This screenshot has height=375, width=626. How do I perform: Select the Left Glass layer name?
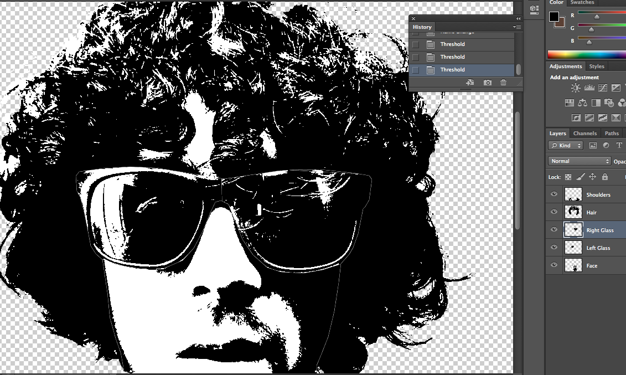click(x=598, y=248)
